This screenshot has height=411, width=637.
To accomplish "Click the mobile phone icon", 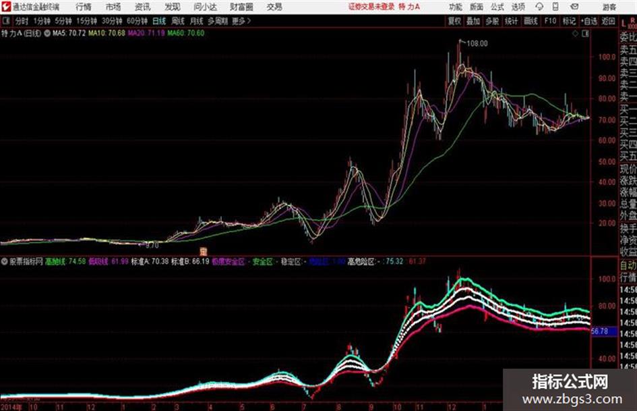I will pos(555,7).
